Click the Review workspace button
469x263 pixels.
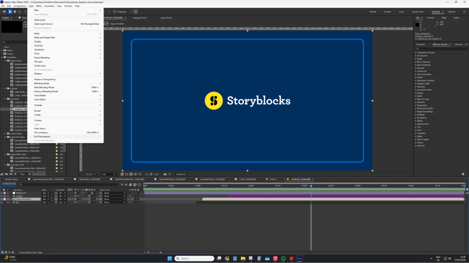point(387,12)
